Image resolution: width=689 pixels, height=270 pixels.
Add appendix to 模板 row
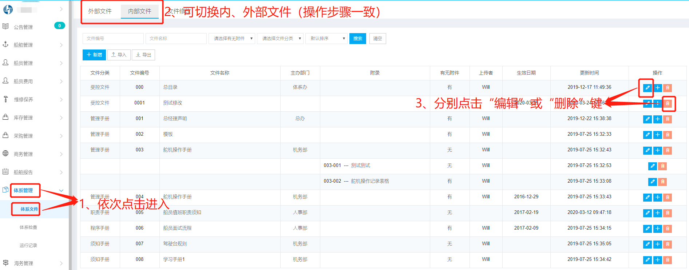657,135
